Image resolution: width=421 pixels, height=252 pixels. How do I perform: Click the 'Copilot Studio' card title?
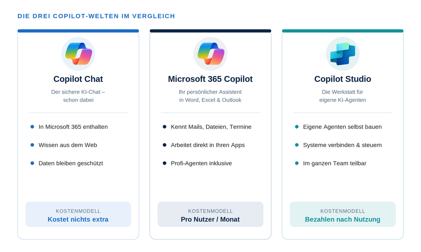342,79
